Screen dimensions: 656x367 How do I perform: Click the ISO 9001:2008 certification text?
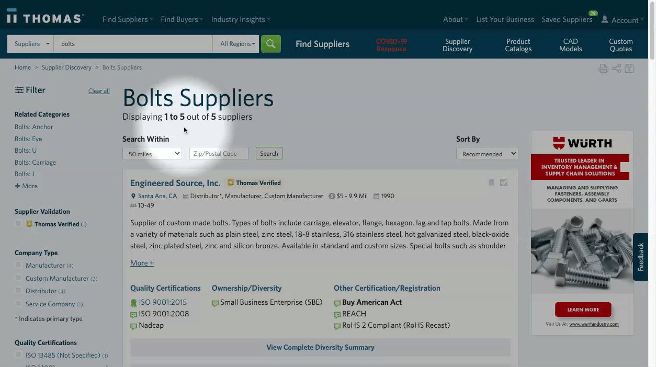pos(164,314)
